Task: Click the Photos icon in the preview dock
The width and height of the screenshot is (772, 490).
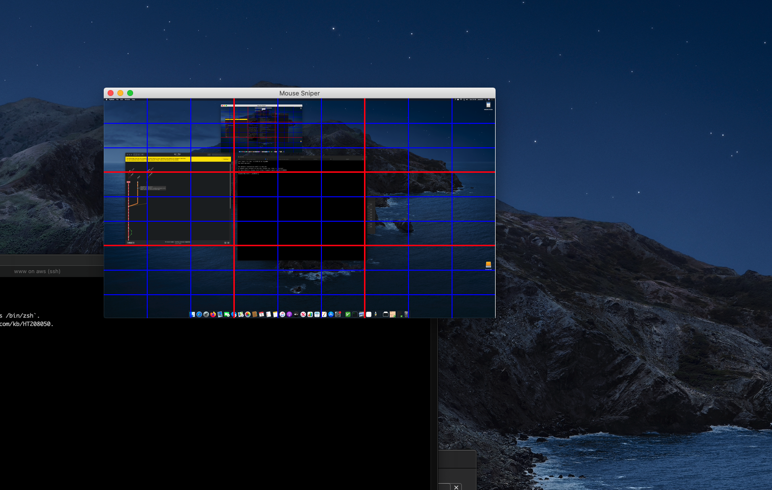Action: coord(248,314)
